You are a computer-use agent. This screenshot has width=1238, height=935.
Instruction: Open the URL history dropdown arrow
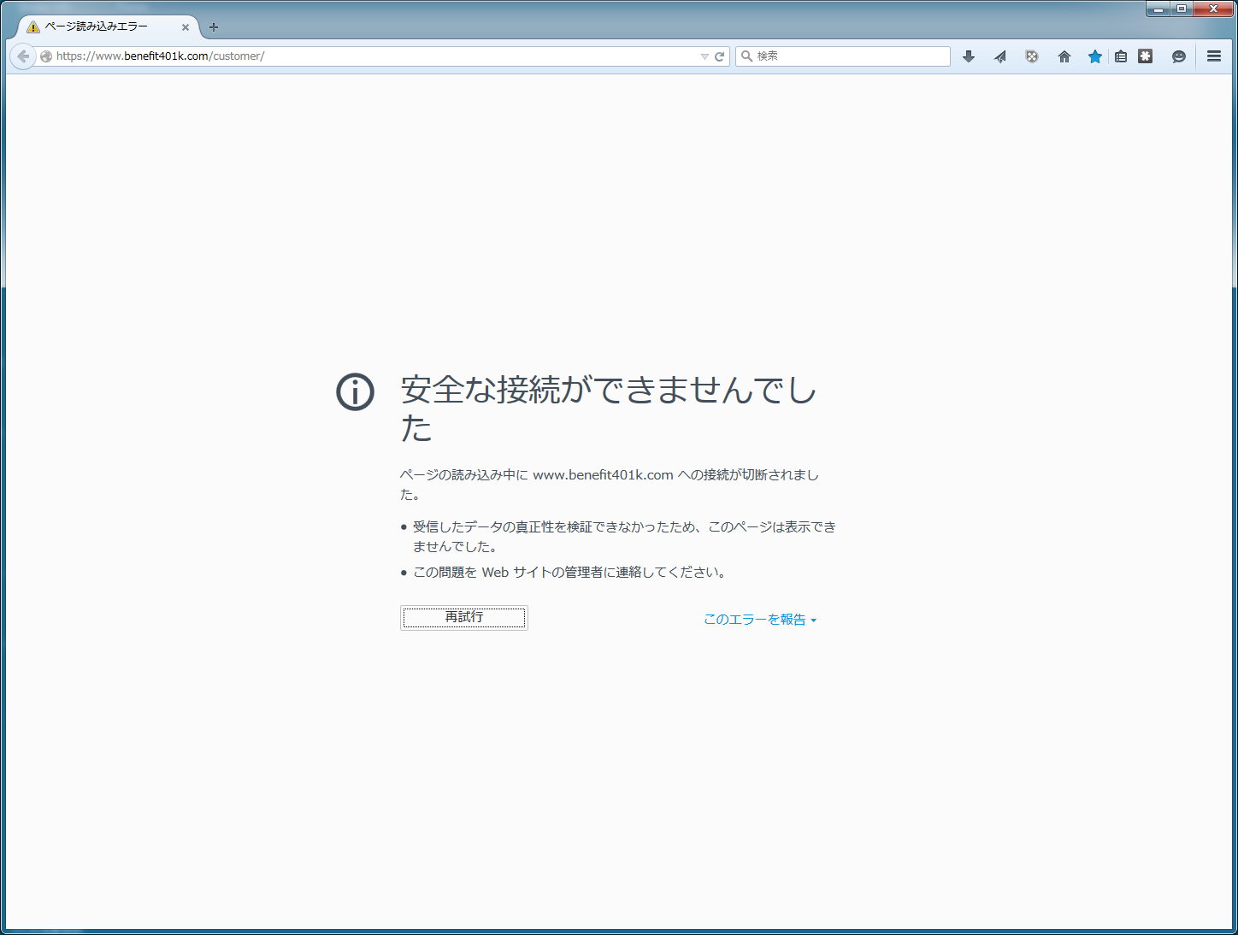pyautogui.click(x=704, y=56)
